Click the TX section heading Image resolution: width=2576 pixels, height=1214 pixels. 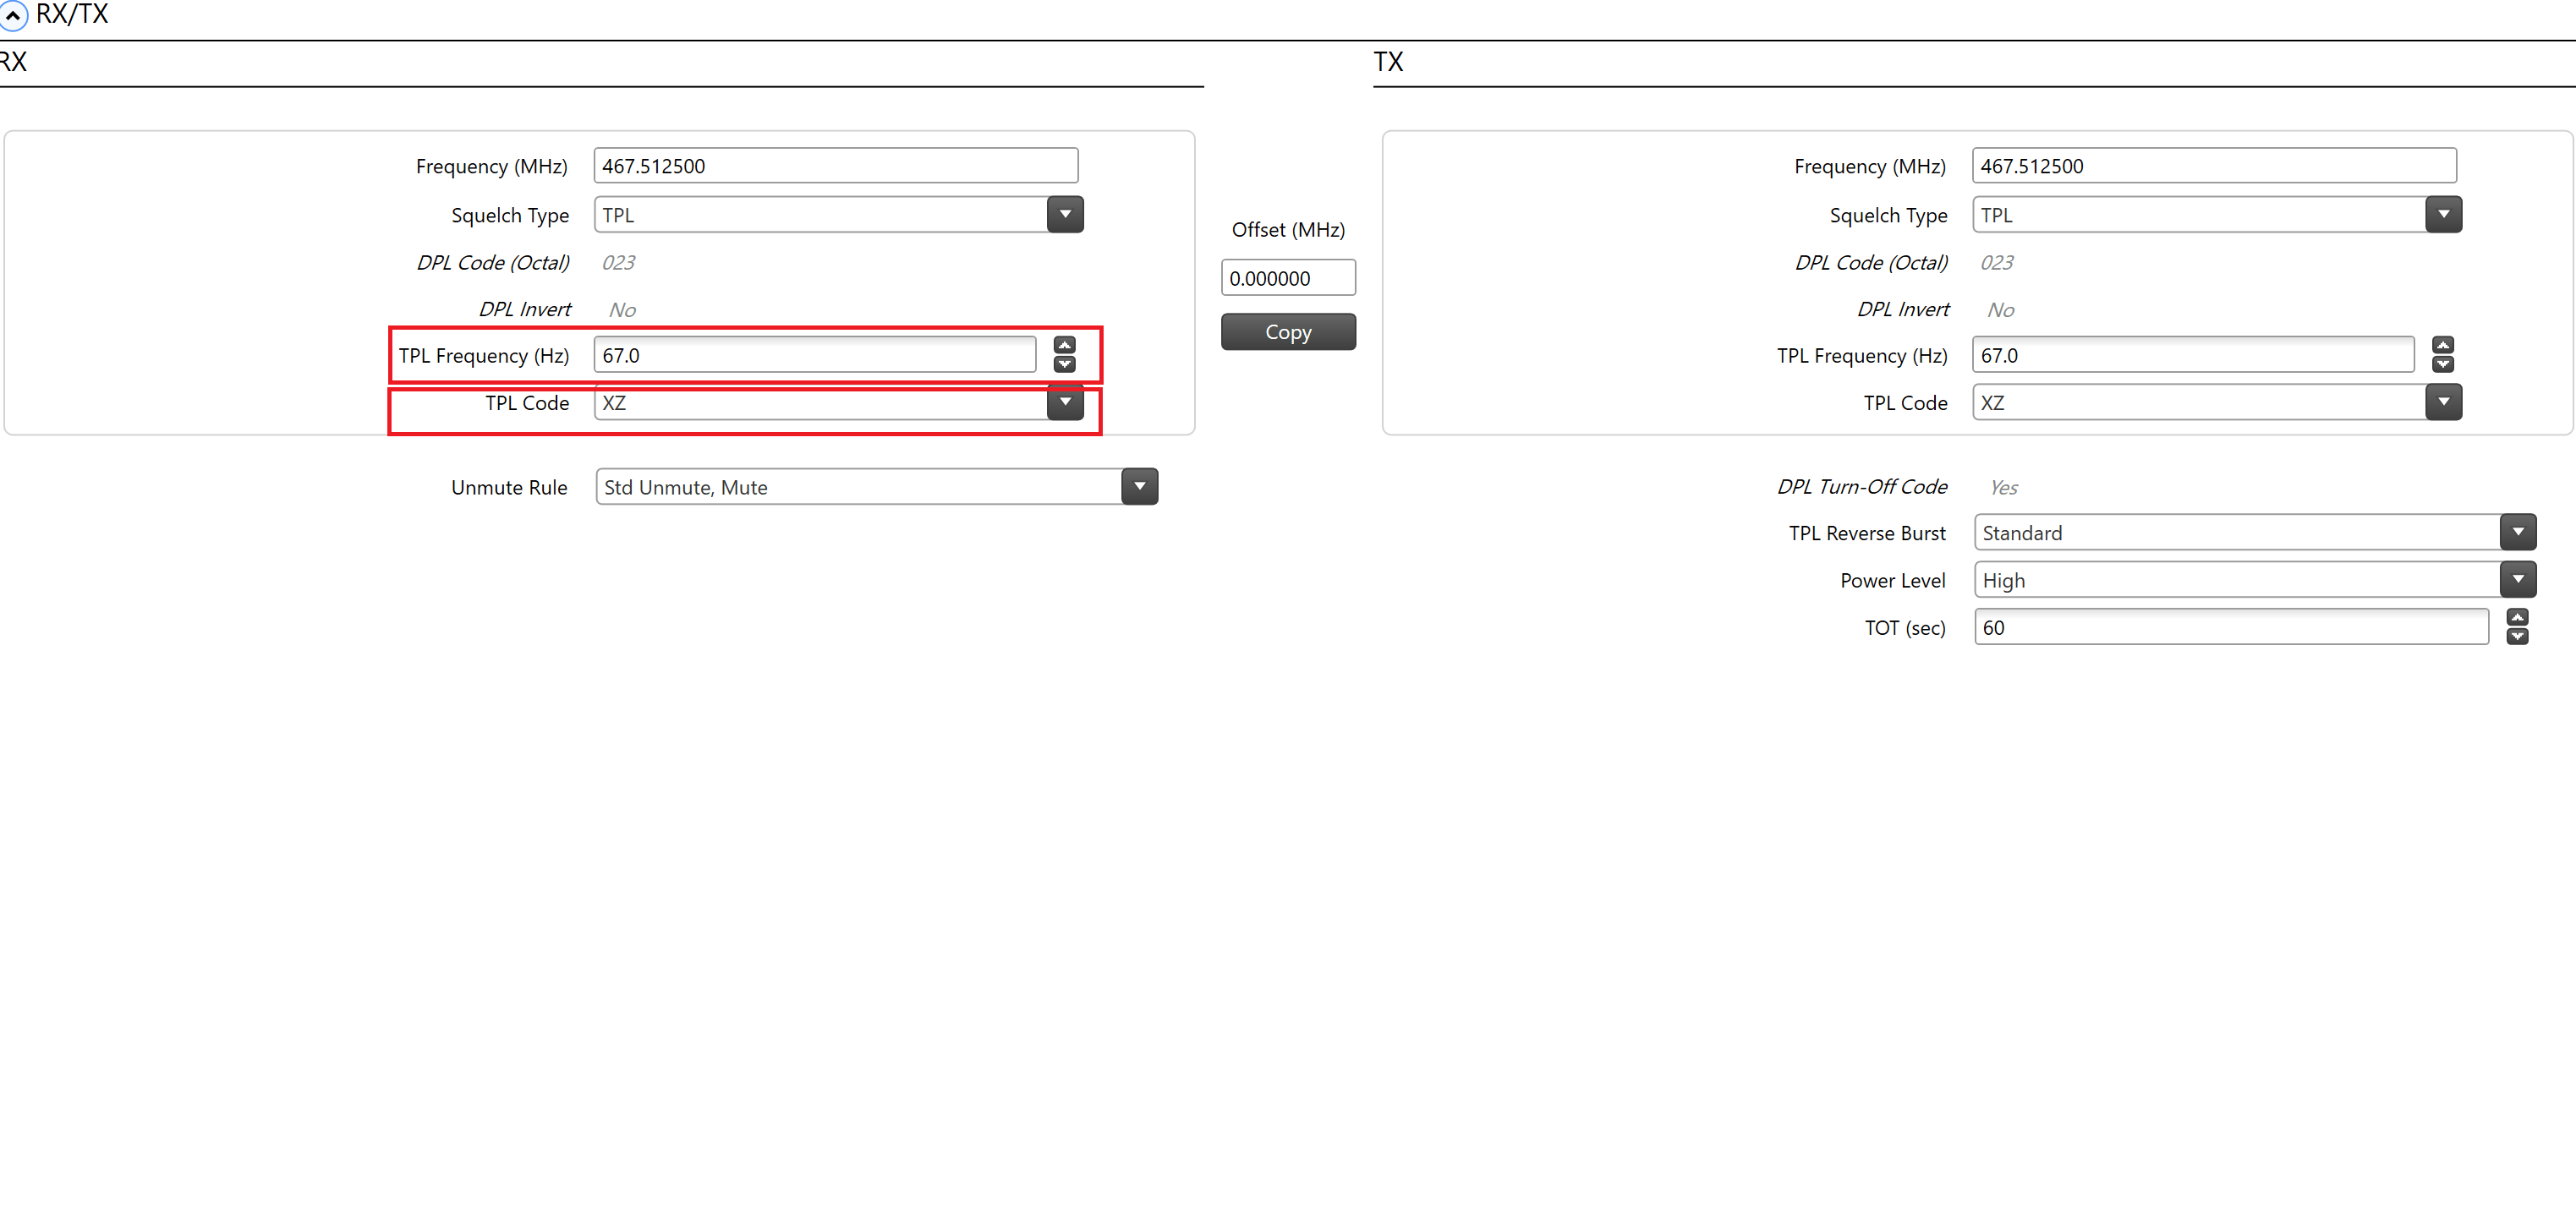click(x=1388, y=62)
